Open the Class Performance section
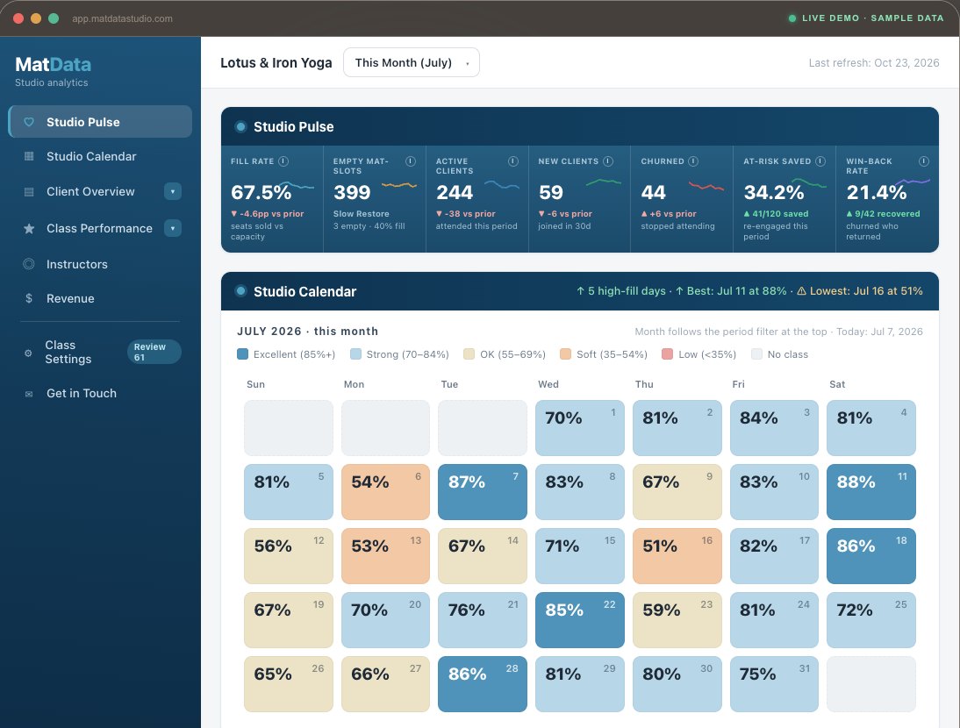 [99, 228]
